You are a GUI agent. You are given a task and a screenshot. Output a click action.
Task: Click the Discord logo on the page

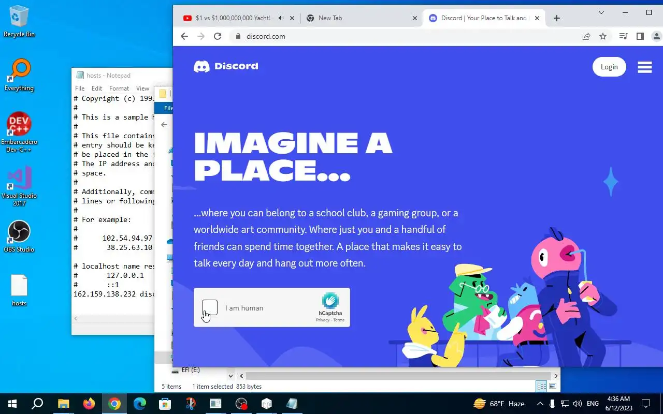pos(226,66)
